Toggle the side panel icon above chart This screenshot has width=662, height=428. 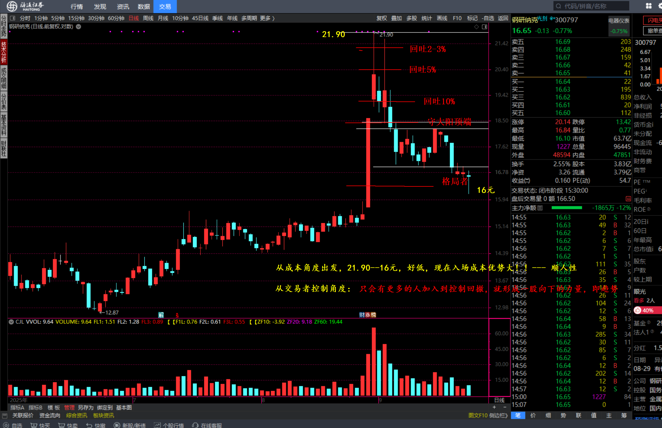coord(484,27)
